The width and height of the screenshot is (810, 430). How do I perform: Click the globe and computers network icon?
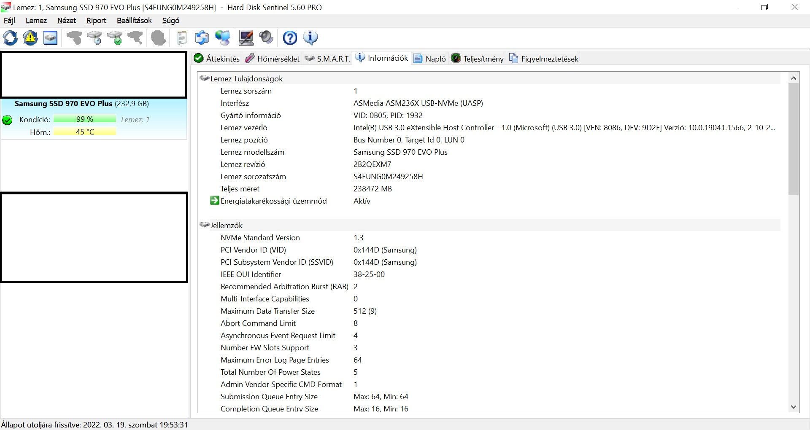pos(223,38)
